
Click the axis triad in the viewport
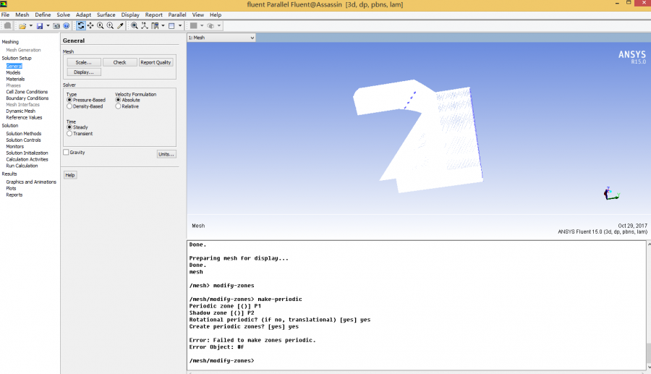coord(611,193)
